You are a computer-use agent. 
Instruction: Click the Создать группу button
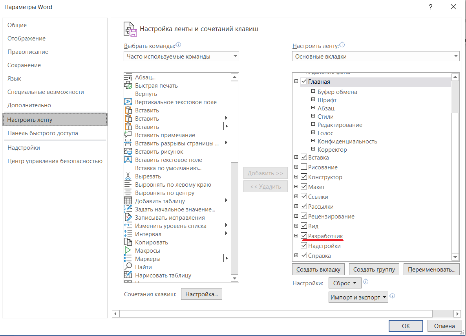pyautogui.click(x=374, y=269)
